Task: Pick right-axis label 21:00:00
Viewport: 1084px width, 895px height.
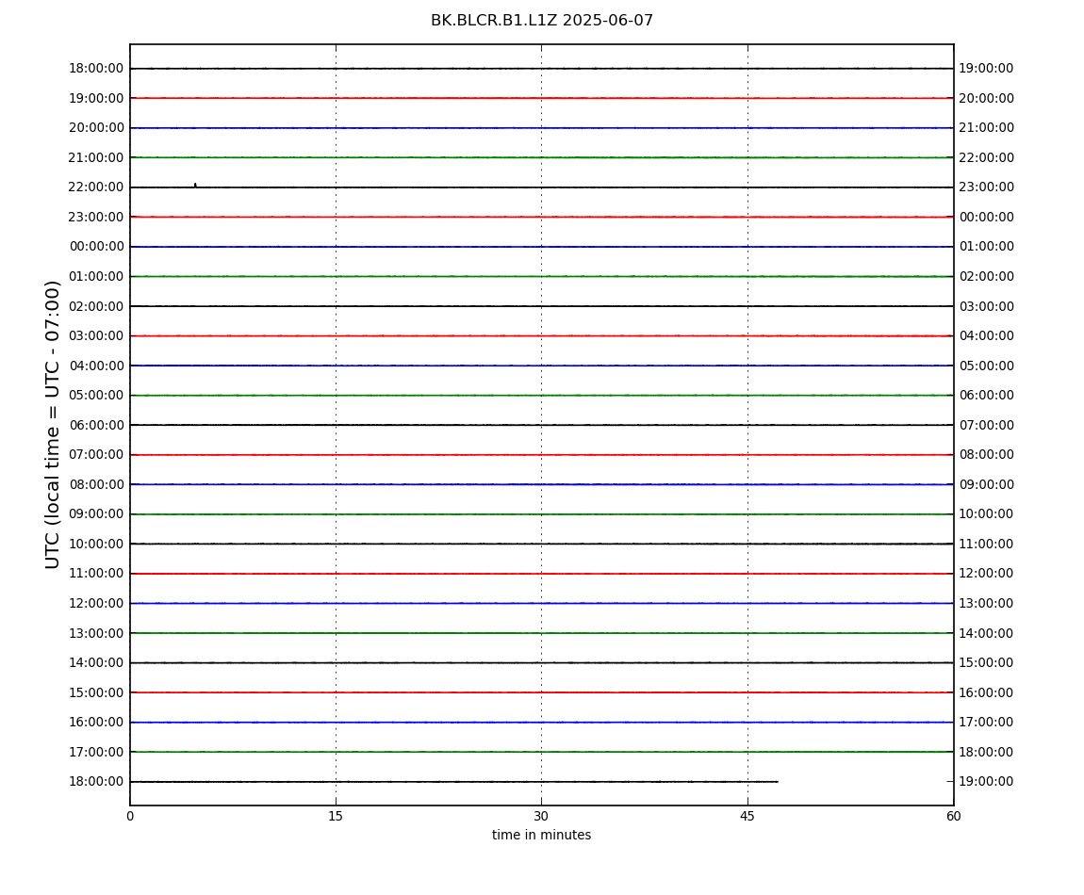Action: pyautogui.click(x=987, y=128)
